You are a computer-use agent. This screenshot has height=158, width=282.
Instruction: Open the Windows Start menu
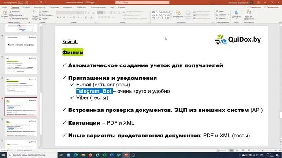coord(4,155)
